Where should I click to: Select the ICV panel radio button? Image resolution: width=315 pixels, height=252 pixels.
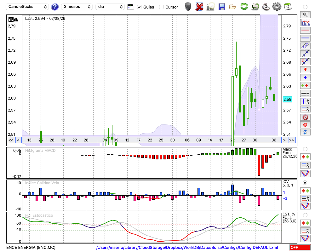click(305, 183)
